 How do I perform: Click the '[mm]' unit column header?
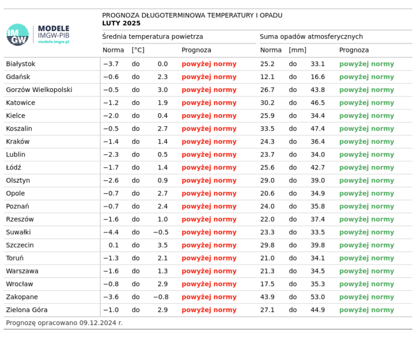[297, 50]
